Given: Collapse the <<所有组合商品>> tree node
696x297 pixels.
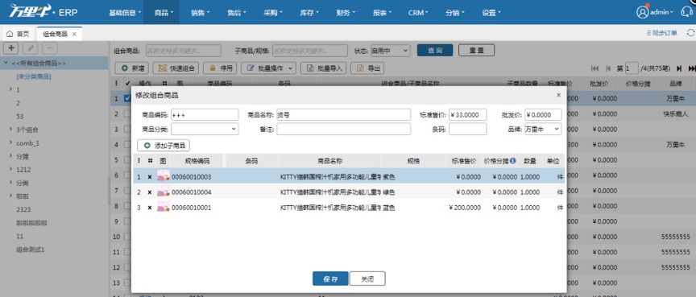Looking at the screenshot, I should click(x=6, y=63).
